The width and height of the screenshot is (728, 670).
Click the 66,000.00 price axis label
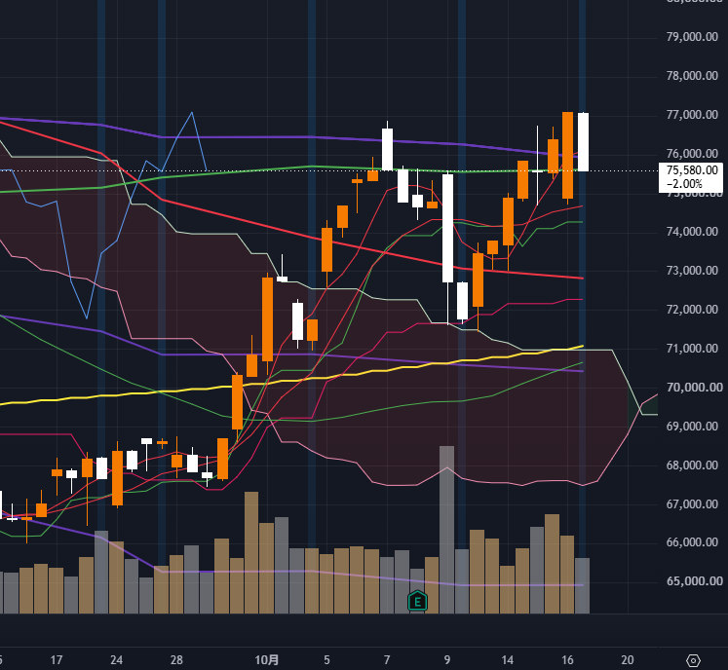tap(694, 542)
